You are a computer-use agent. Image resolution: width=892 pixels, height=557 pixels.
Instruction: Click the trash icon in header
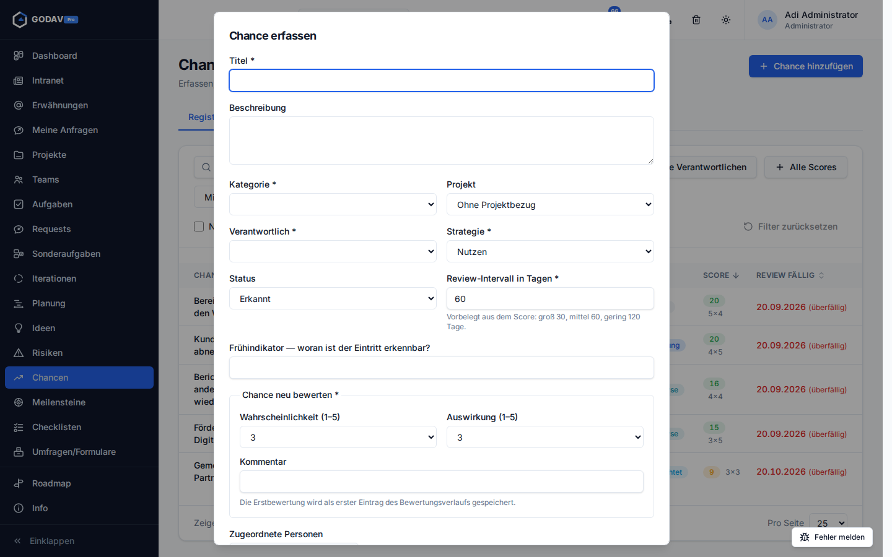click(x=696, y=20)
